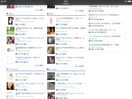Screen dimensions: 132x99
Task: Open article 世にも神秘的な世界10の遺物
Action: (x=71, y=29)
